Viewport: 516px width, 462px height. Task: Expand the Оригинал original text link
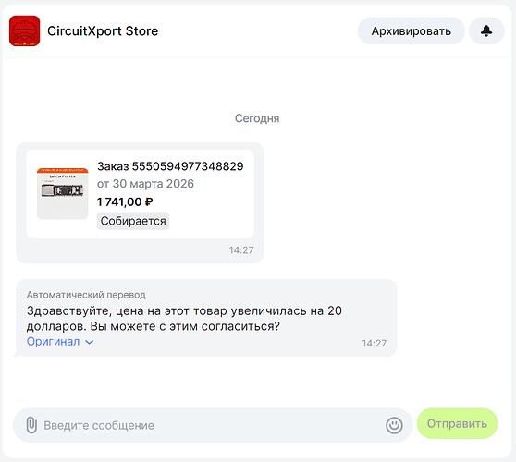point(53,342)
